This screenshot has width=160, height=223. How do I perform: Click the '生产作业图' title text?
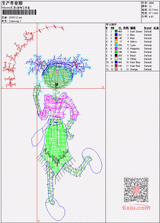[12, 3]
